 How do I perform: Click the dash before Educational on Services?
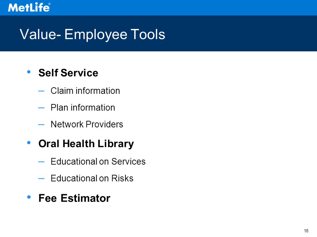point(41,162)
